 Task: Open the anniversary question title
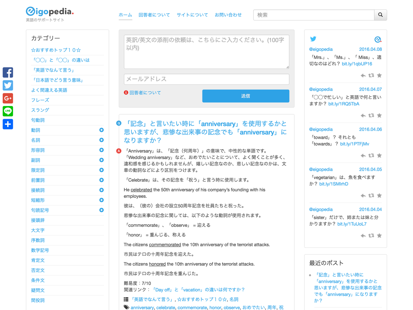[205, 132]
